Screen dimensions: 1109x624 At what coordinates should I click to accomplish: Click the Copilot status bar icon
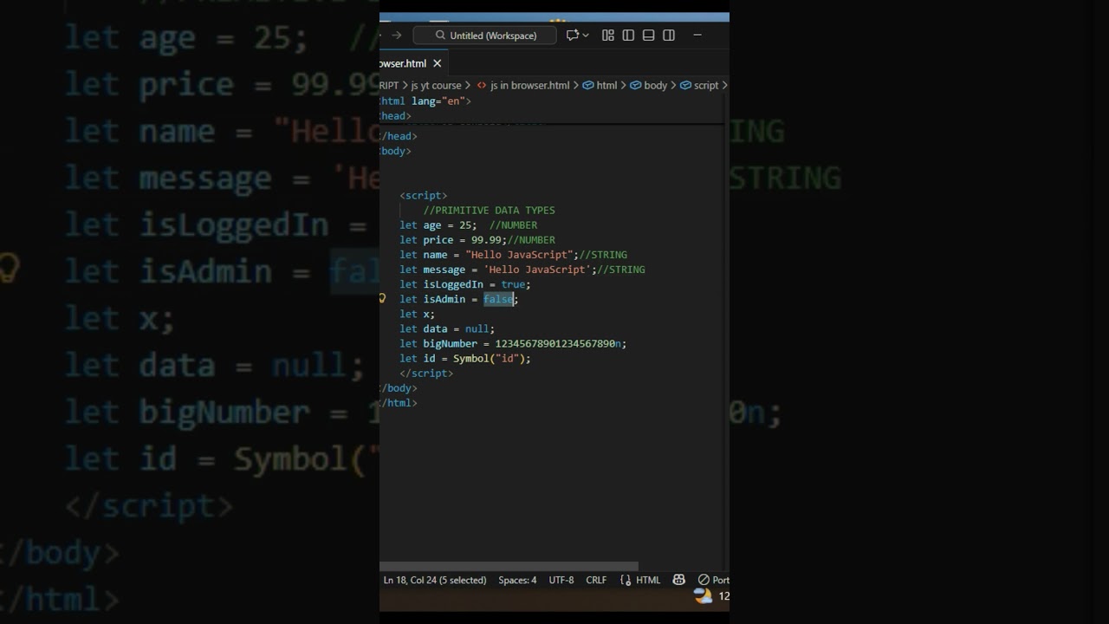[x=679, y=580]
